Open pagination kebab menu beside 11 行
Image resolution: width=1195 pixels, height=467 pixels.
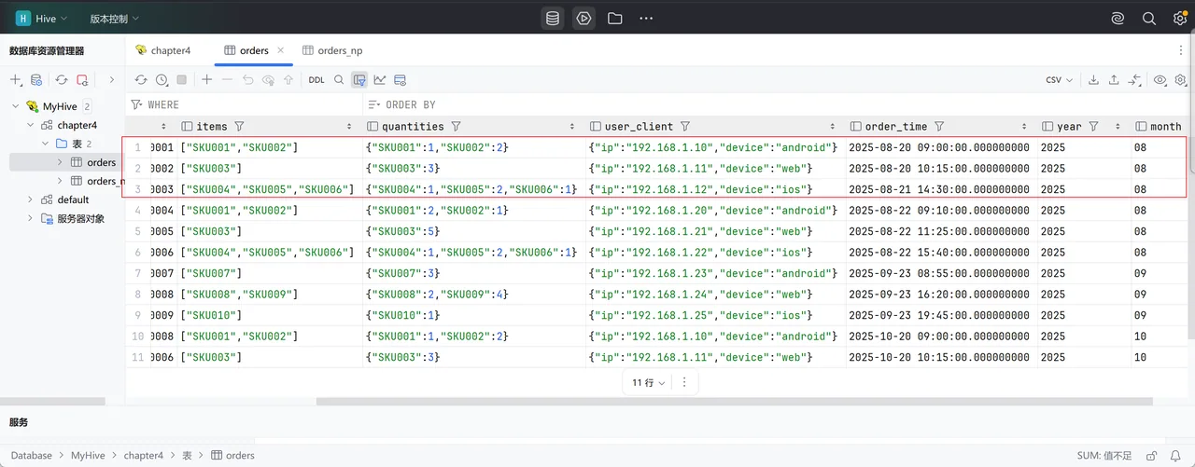click(x=684, y=382)
